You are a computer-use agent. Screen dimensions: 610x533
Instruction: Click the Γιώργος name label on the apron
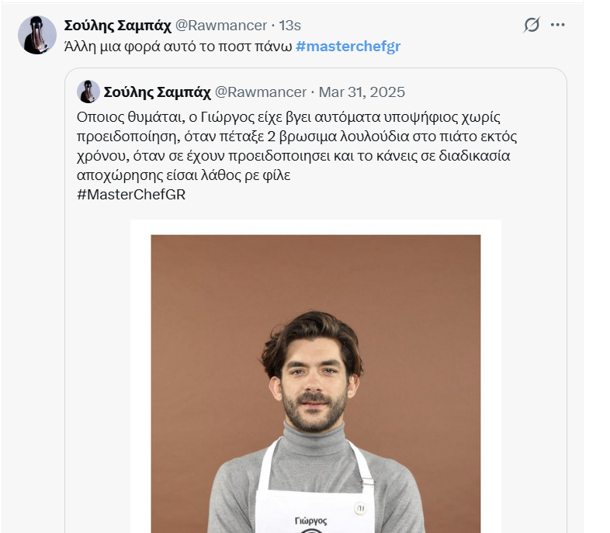[x=311, y=521]
